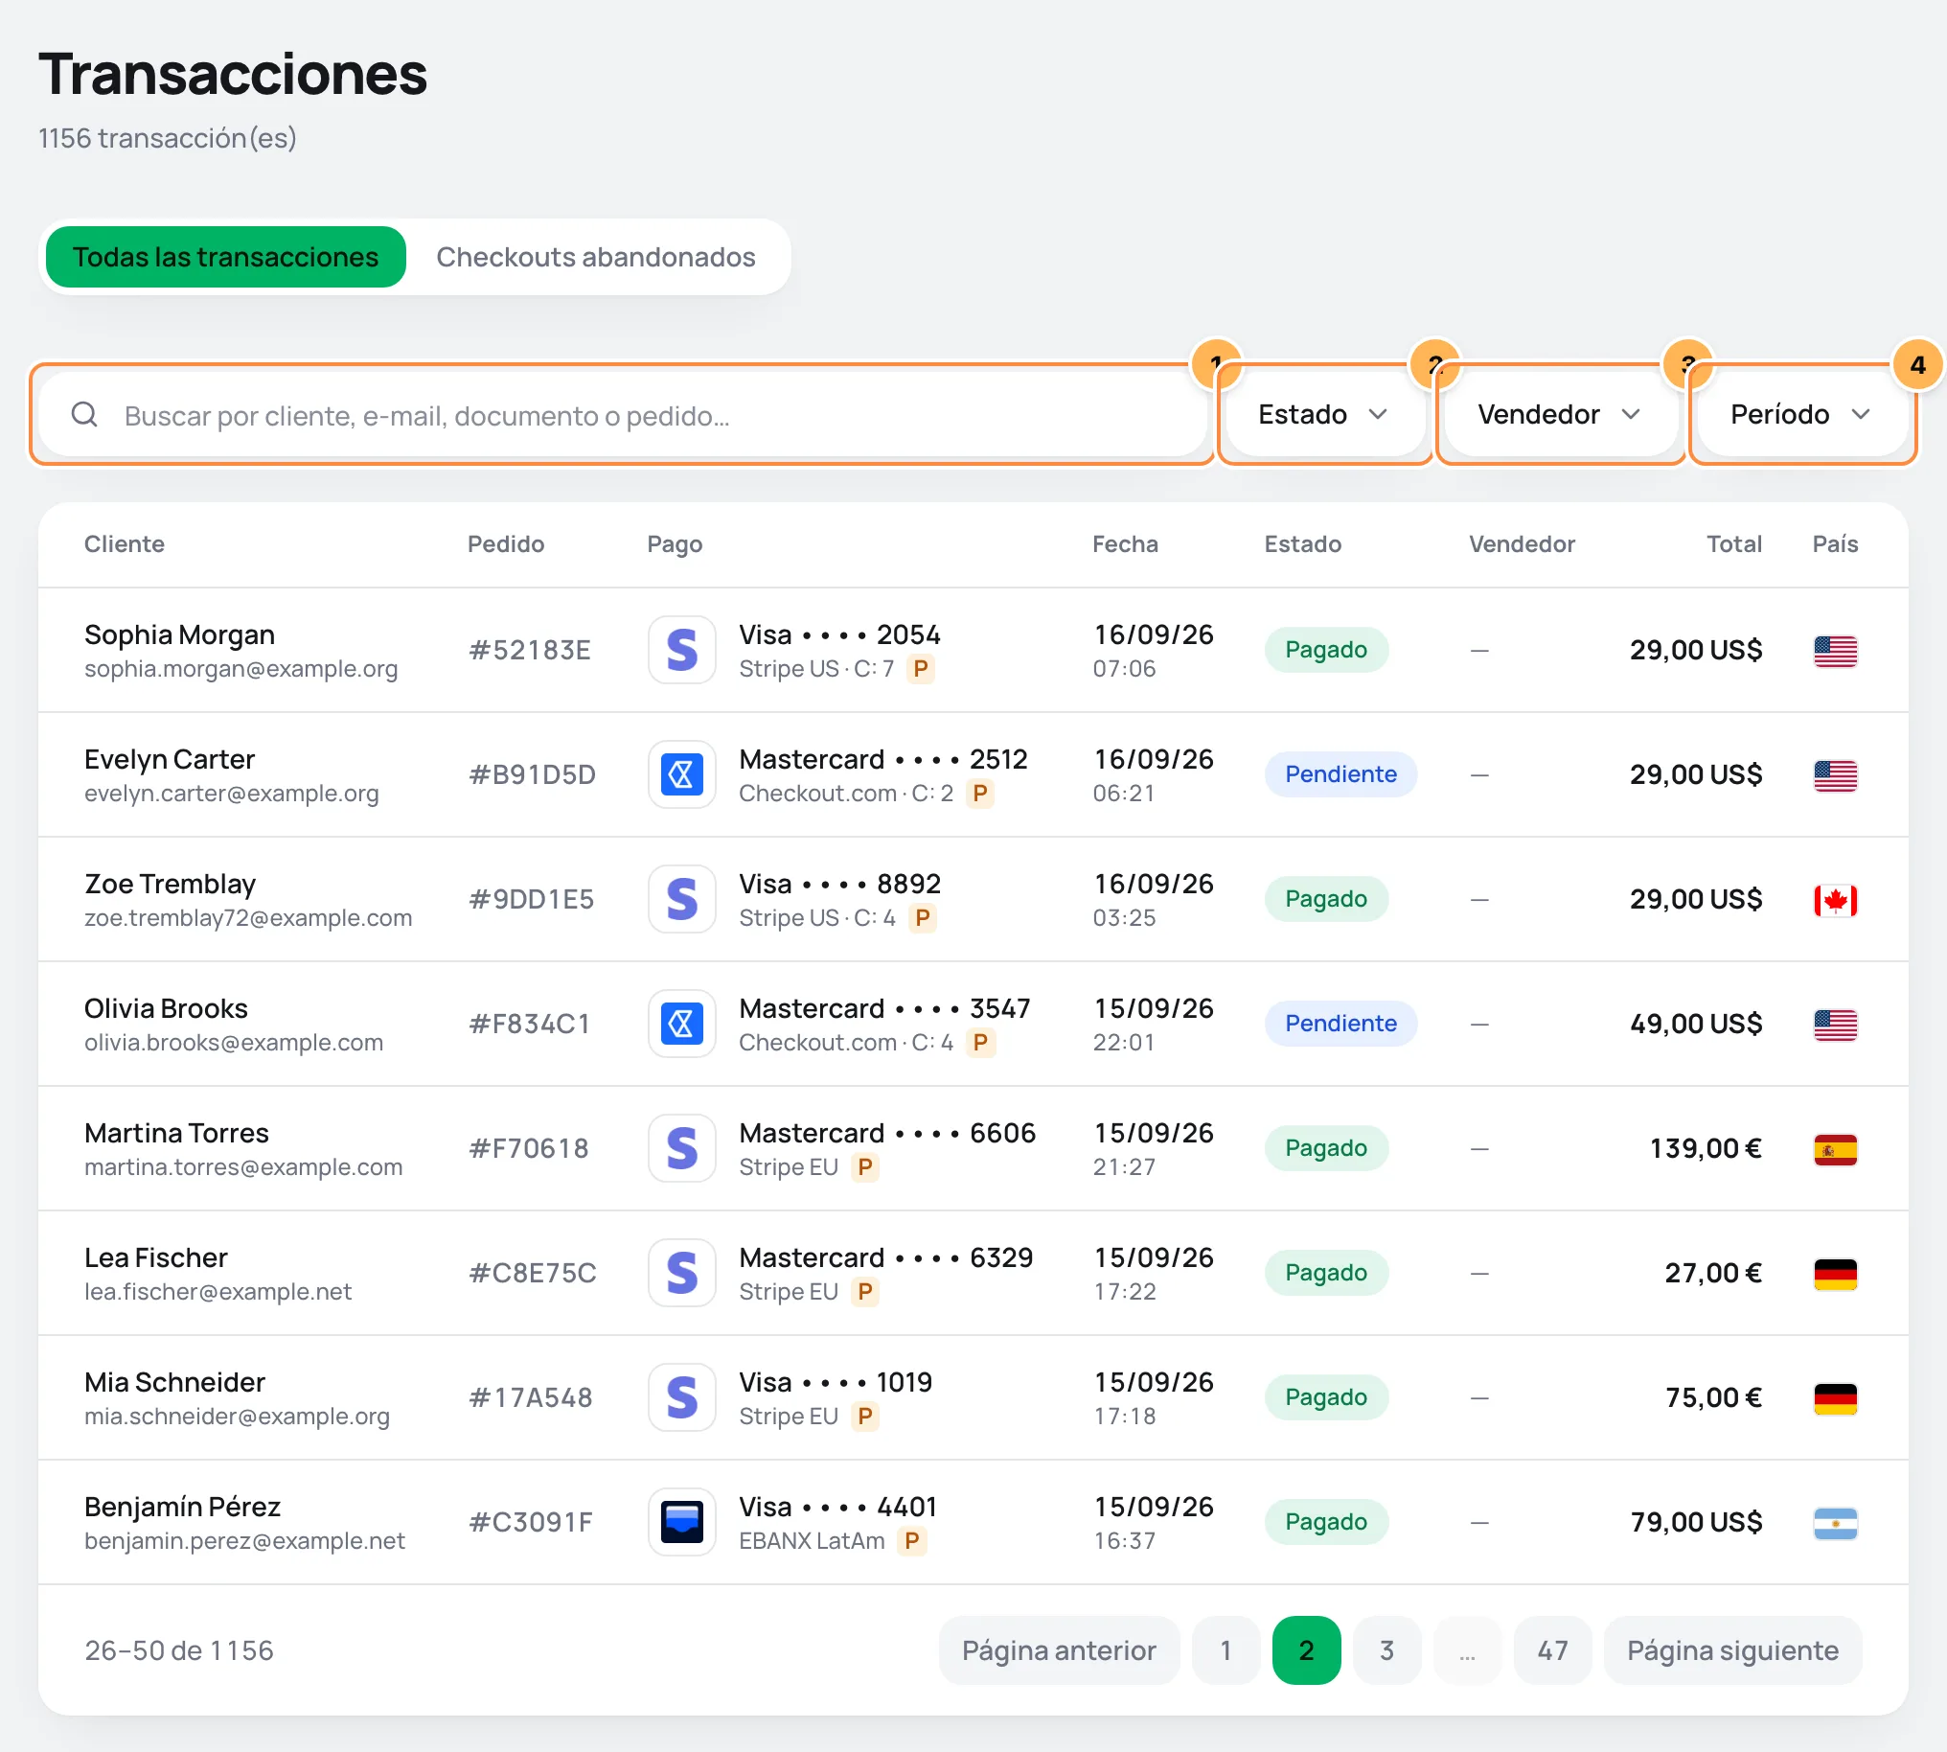Click the search magnifier icon
The width and height of the screenshot is (1947, 1752).
pos(84,415)
